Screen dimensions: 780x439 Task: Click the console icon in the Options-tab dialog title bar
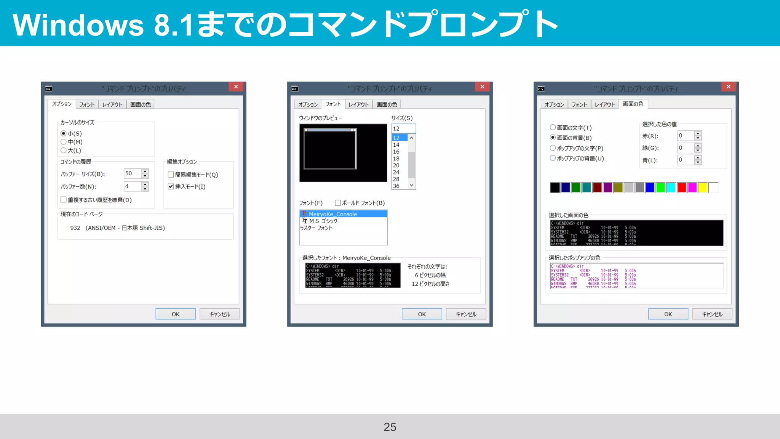pyautogui.click(x=48, y=89)
